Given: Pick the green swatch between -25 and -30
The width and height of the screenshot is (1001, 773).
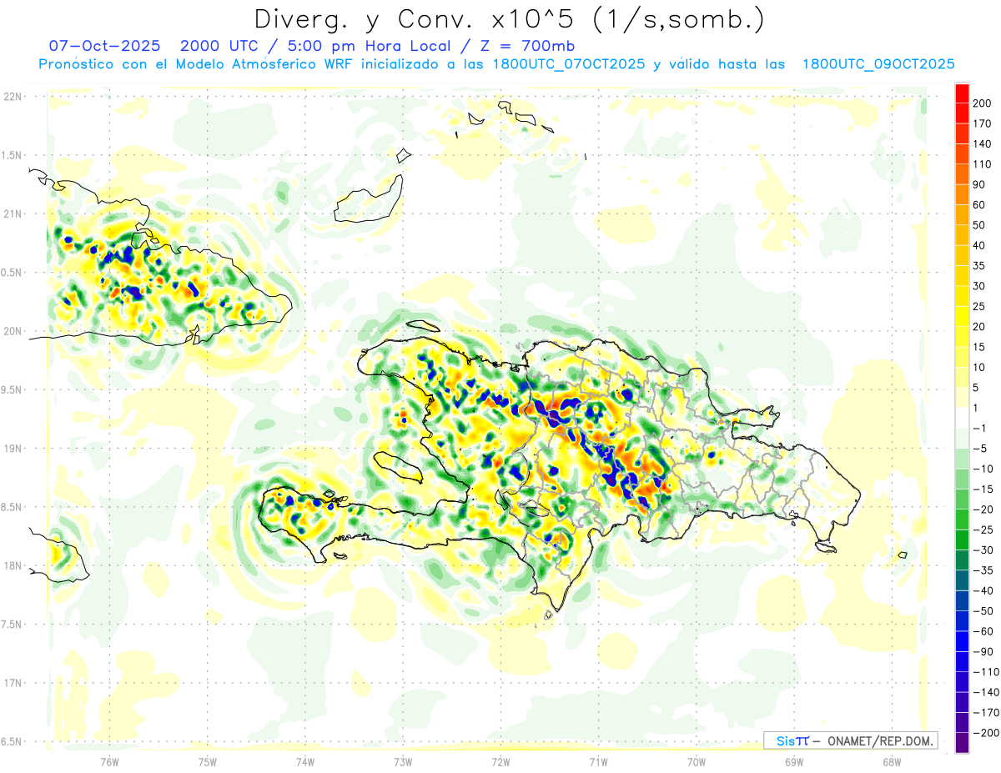Looking at the screenshot, I should pyautogui.click(x=962, y=540).
